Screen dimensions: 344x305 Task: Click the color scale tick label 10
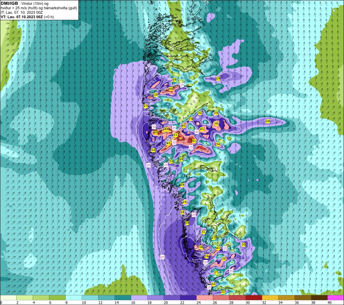(x=84, y=303)
